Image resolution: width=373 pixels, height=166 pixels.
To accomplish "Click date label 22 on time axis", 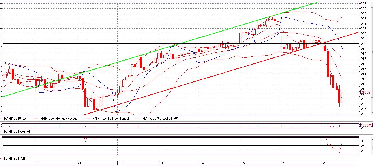I will tap(120, 163).
